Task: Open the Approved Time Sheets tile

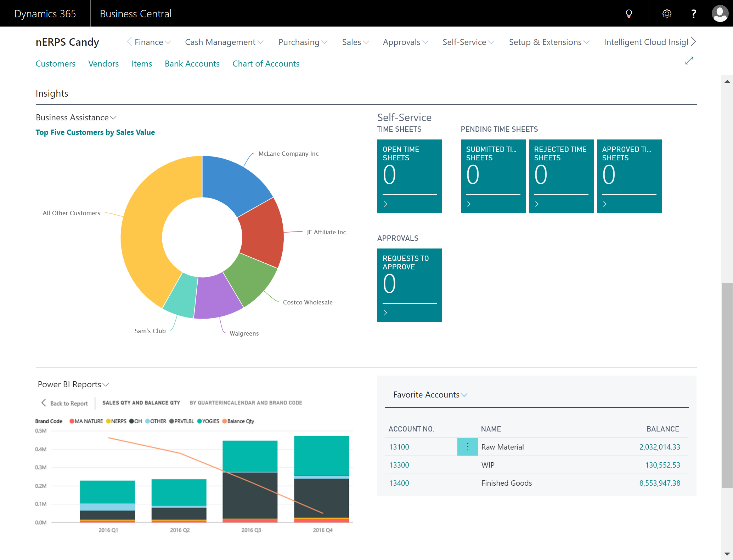Action: (x=629, y=176)
